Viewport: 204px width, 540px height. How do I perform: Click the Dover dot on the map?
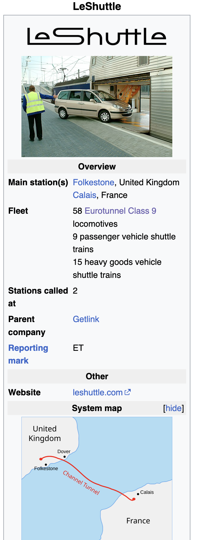(65, 457)
